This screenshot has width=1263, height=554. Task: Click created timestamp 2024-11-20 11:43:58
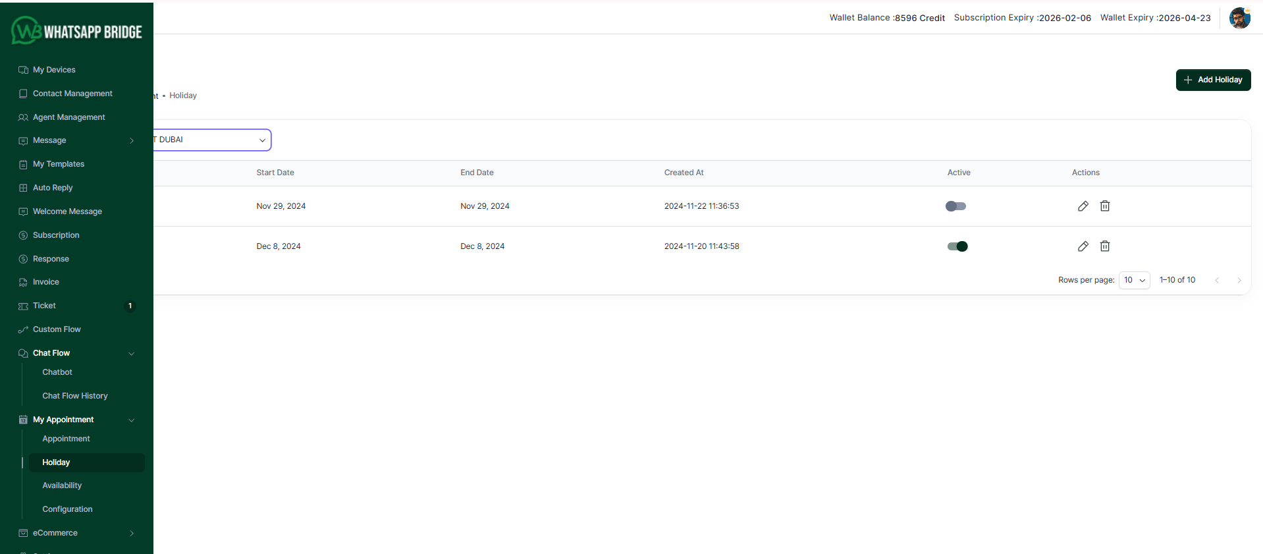(x=701, y=246)
